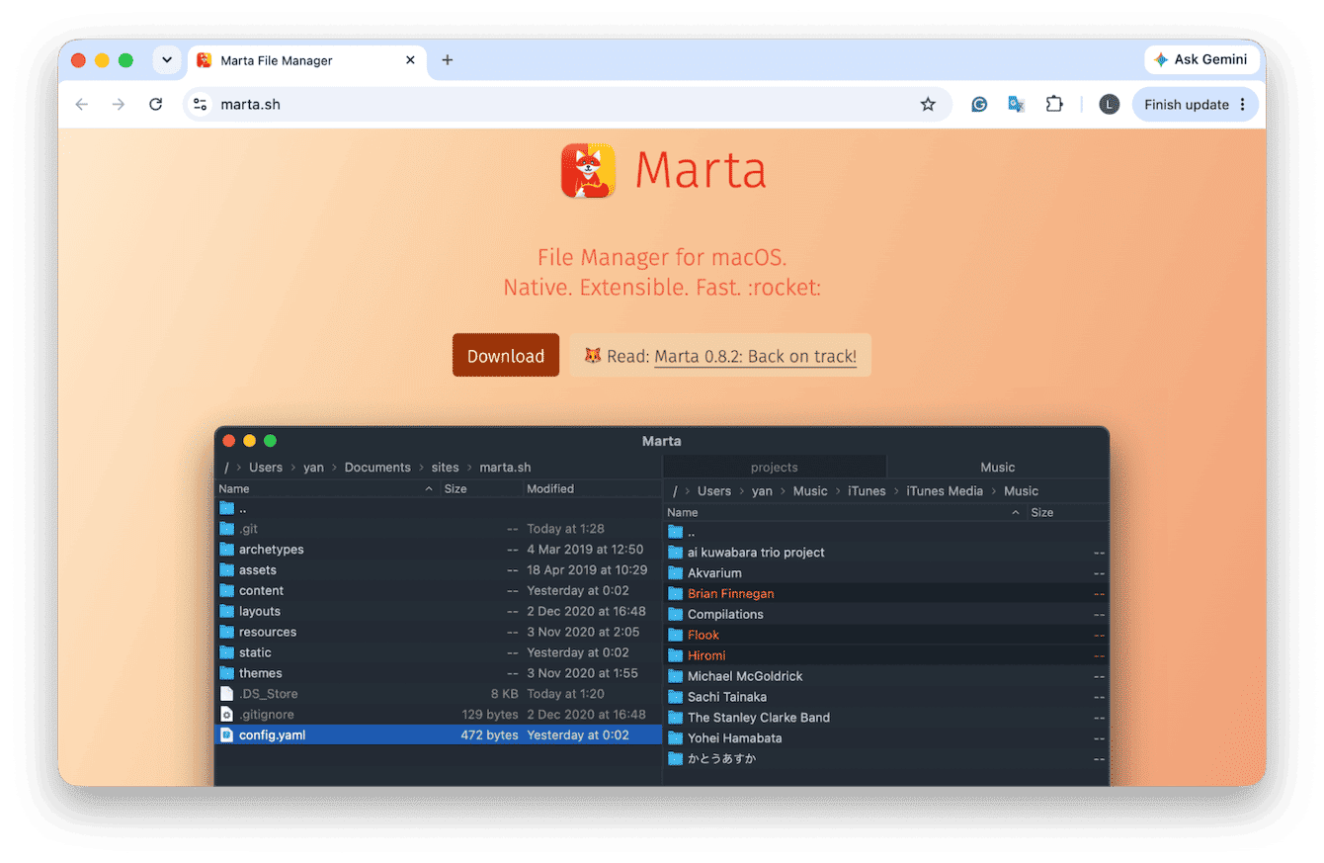Click the Modified column header in the screenshot
This screenshot has height=863, width=1324.
coord(550,488)
